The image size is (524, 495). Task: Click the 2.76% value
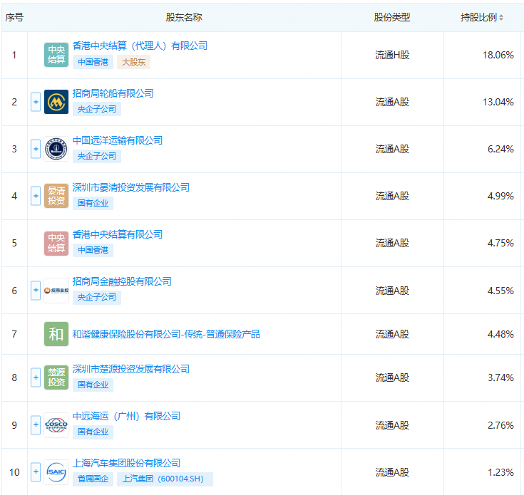pyautogui.click(x=500, y=425)
